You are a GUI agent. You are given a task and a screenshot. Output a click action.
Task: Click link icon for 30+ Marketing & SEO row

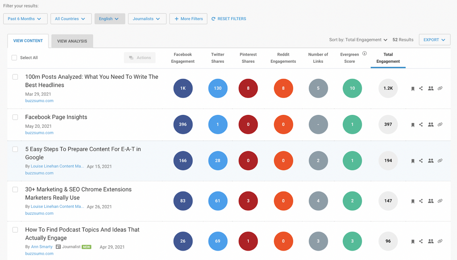tap(440, 201)
